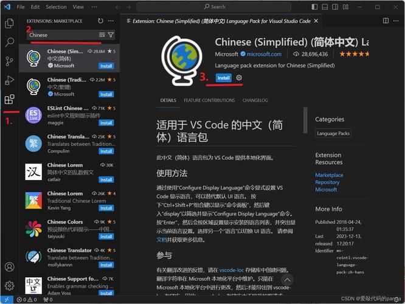This screenshot has height=304, width=405.
Task: Open the remote window status icon
Action: click(x=7, y=300)
